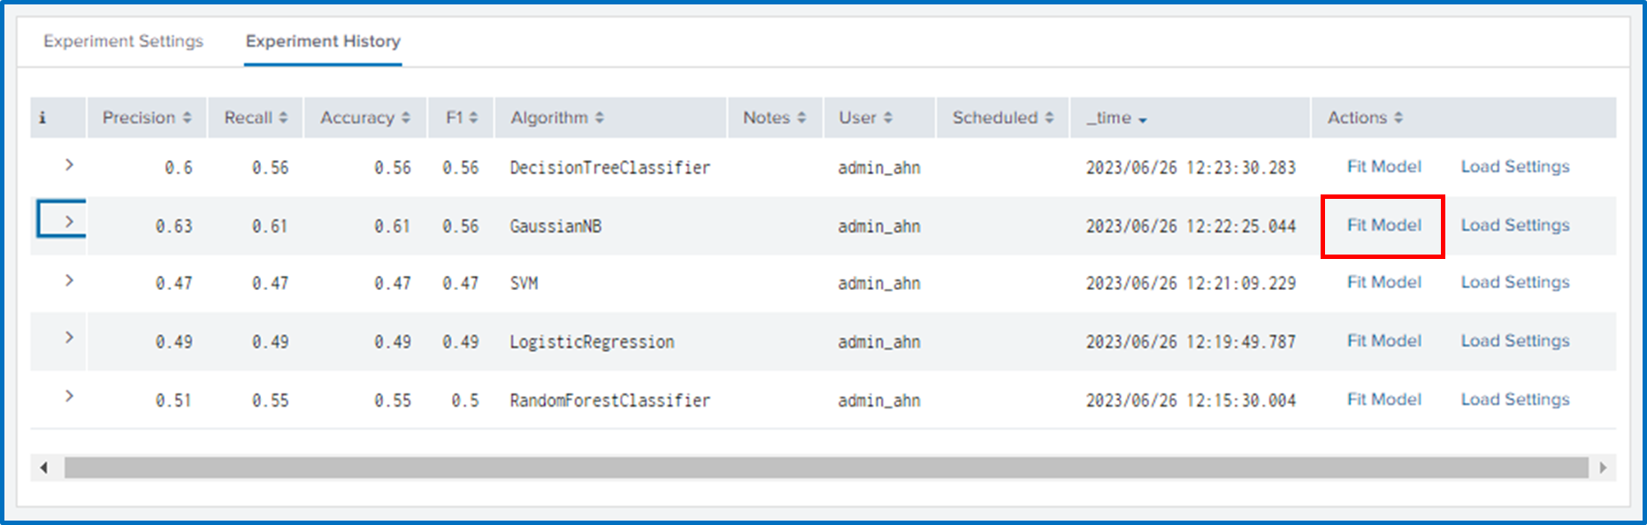Click timestamp 2023/06/26 12:23:30.283
The height and width of the screenshot is (525, 1647).
coord(1191,167)
